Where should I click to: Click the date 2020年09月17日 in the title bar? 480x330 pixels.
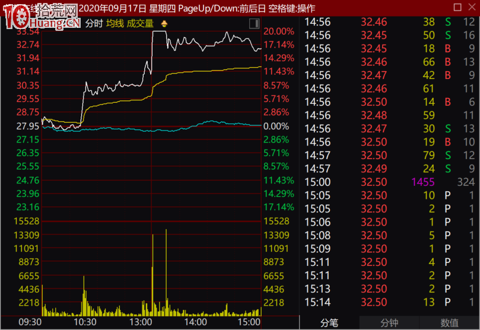click(113, 8)
